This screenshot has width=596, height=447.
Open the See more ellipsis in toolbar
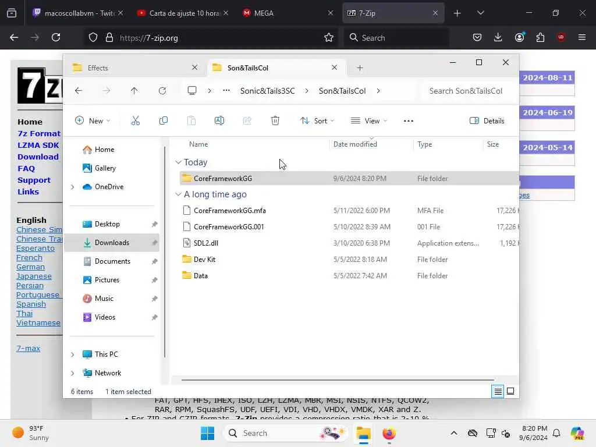click(x=408, y=121)
